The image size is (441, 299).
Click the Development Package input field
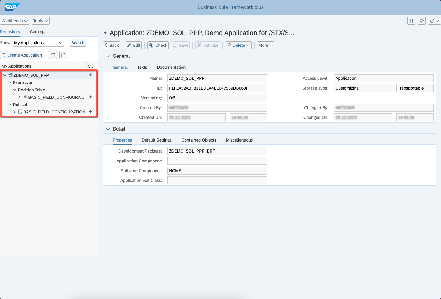coord(217,151)
